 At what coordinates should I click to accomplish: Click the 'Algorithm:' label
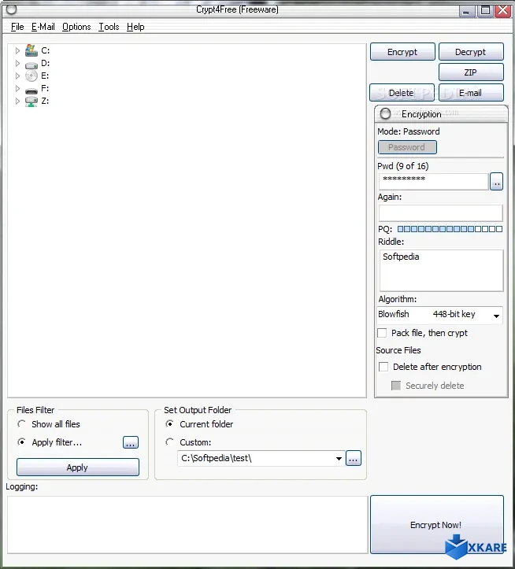[398, 299]
